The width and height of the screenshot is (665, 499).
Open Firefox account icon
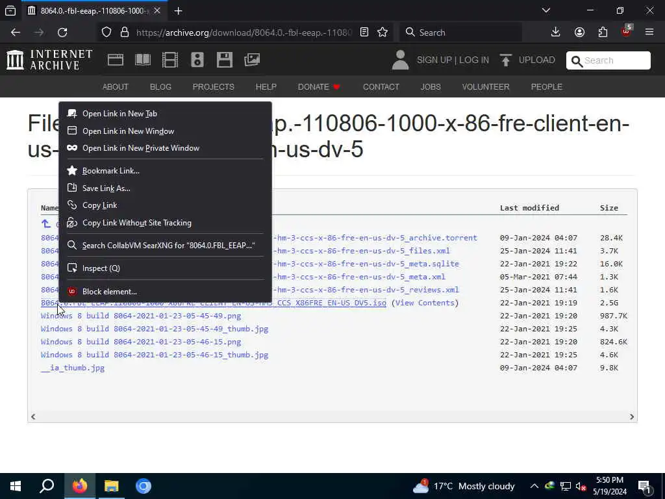click(579, 32)
